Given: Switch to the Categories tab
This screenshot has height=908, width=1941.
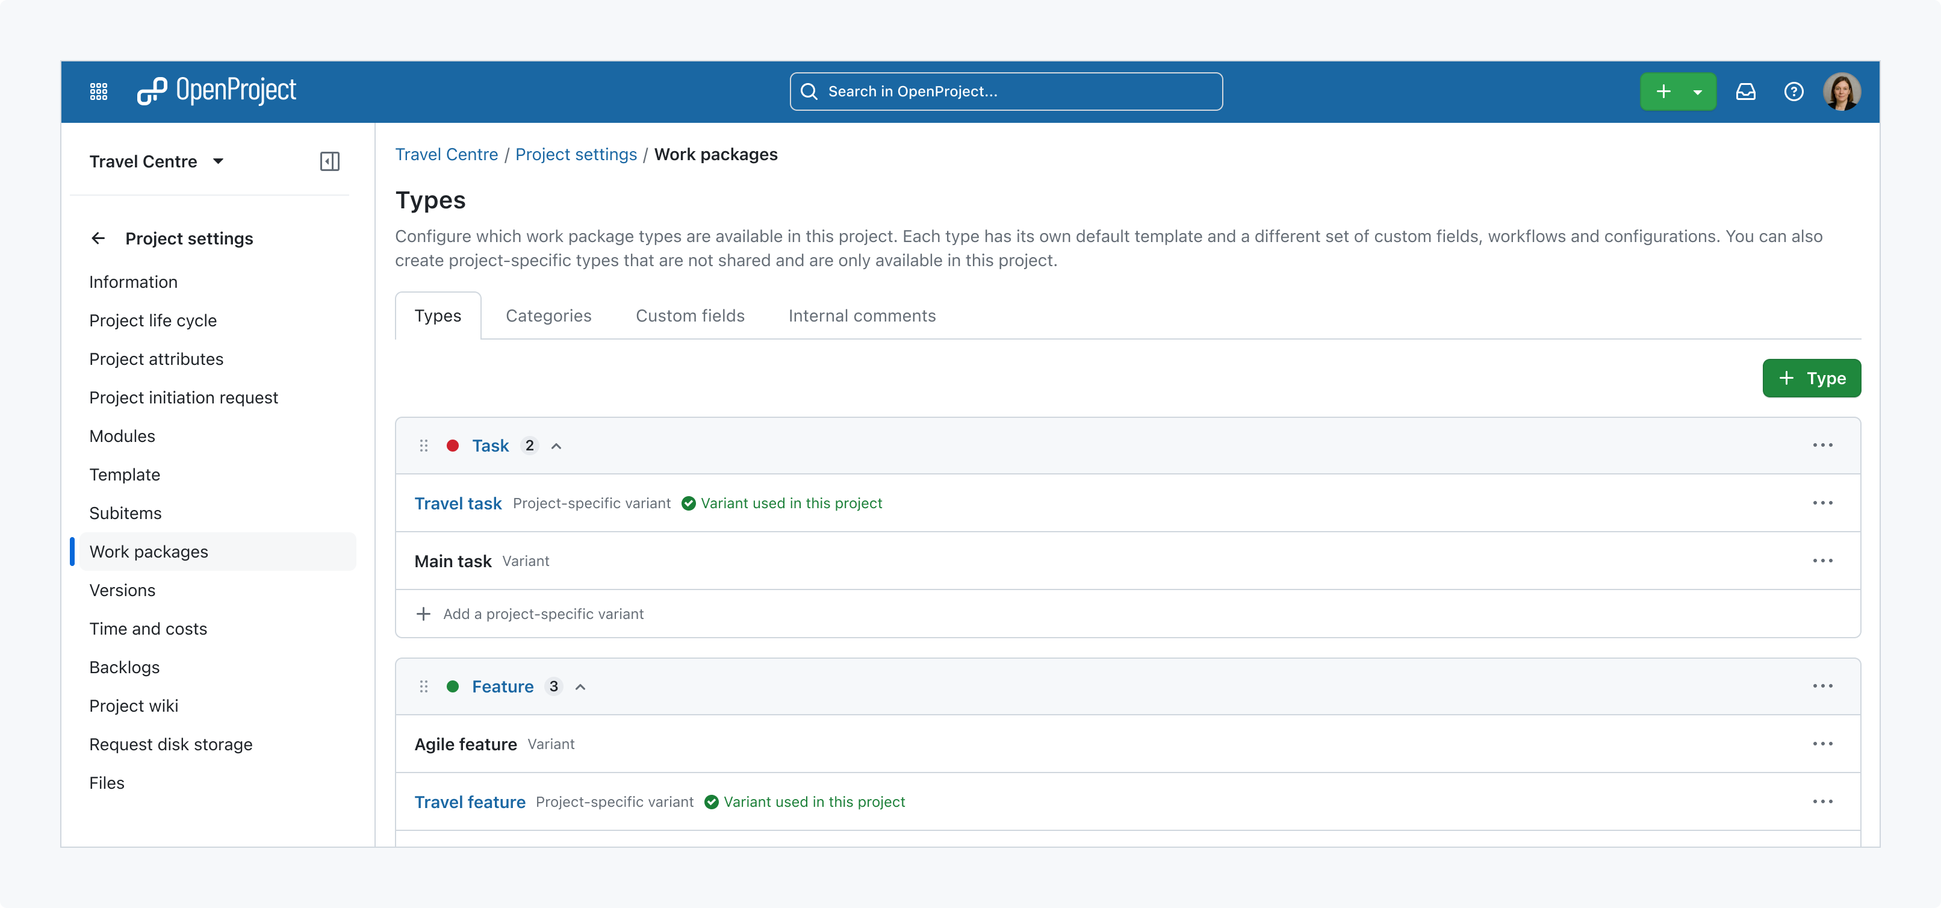Looking at the screenshot, I should [548, 316].
